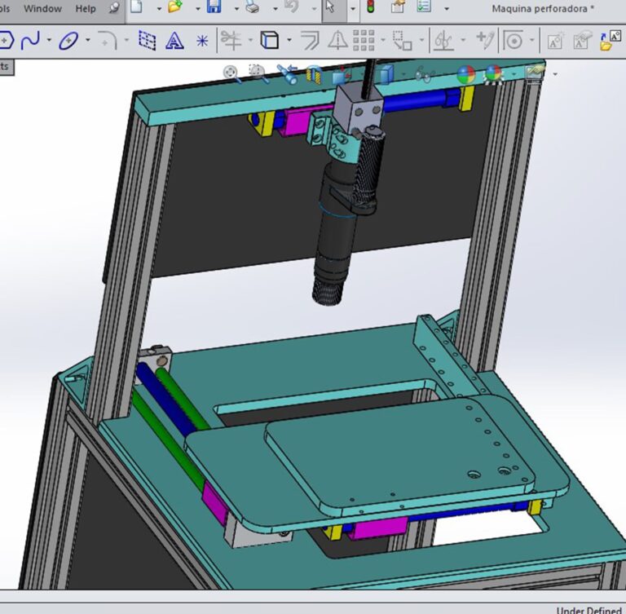Click the Save floppy disk icon

pyautogui.click(x=214, y=8)
